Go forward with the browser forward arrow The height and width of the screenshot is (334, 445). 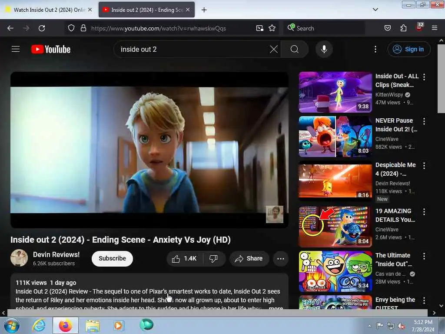26,28
